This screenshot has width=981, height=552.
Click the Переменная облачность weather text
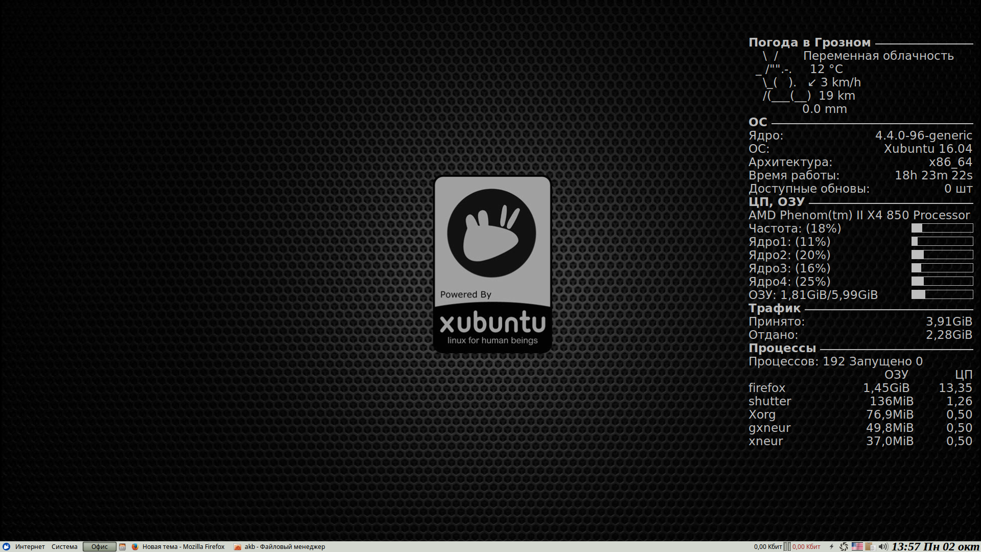click(878, 56)
